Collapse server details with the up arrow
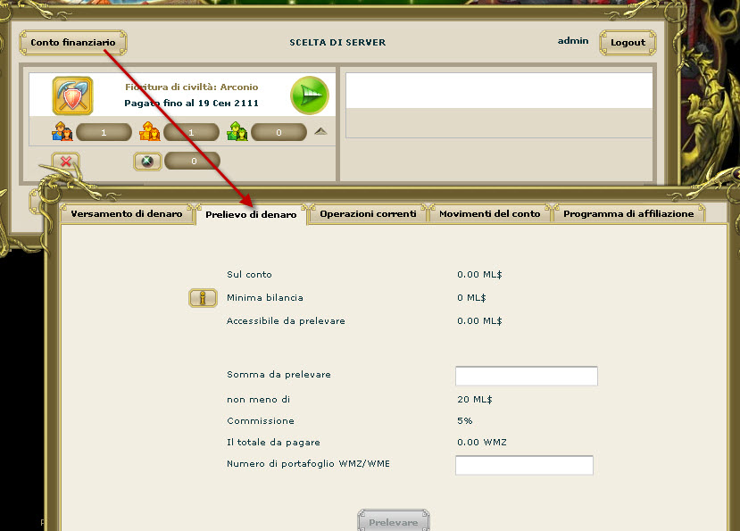 (321, 131)
